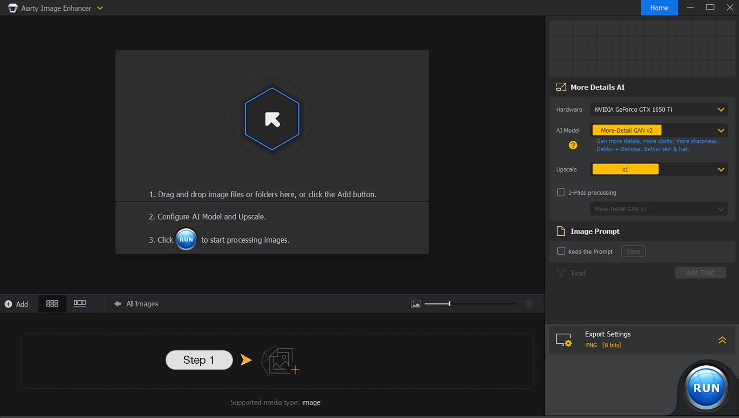Screen dimensions: 739x418
Task: Click the All Images back arrow
Action: 117,304
